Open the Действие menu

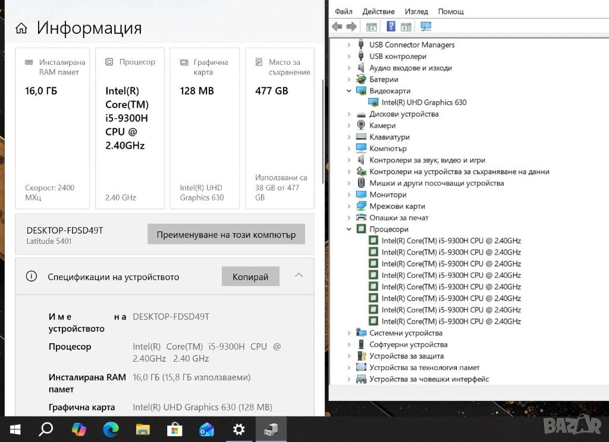click(378, 11)
